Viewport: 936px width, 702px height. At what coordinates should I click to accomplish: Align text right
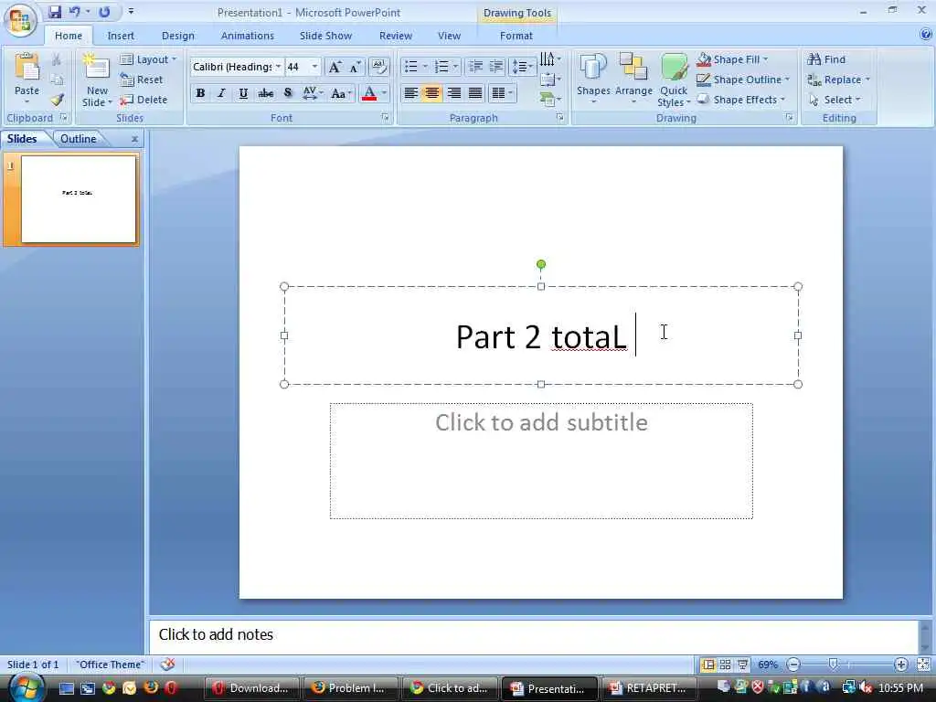(453, 93)
